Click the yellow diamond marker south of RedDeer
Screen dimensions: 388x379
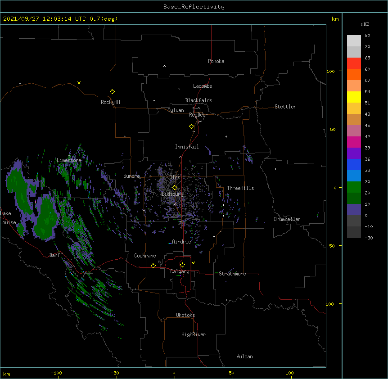click(192, 126)
